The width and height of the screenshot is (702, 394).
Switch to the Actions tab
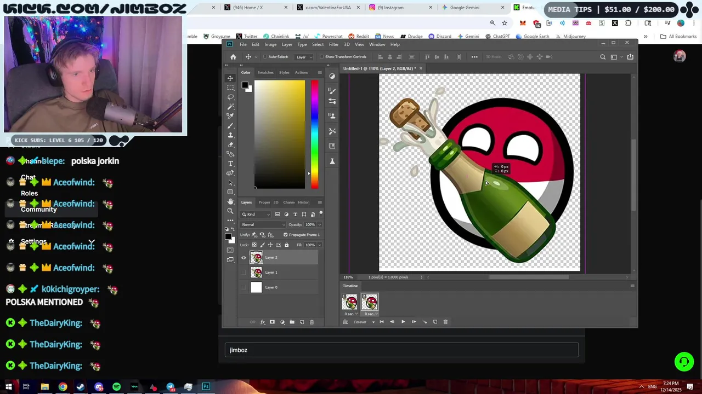click(301, 72)
